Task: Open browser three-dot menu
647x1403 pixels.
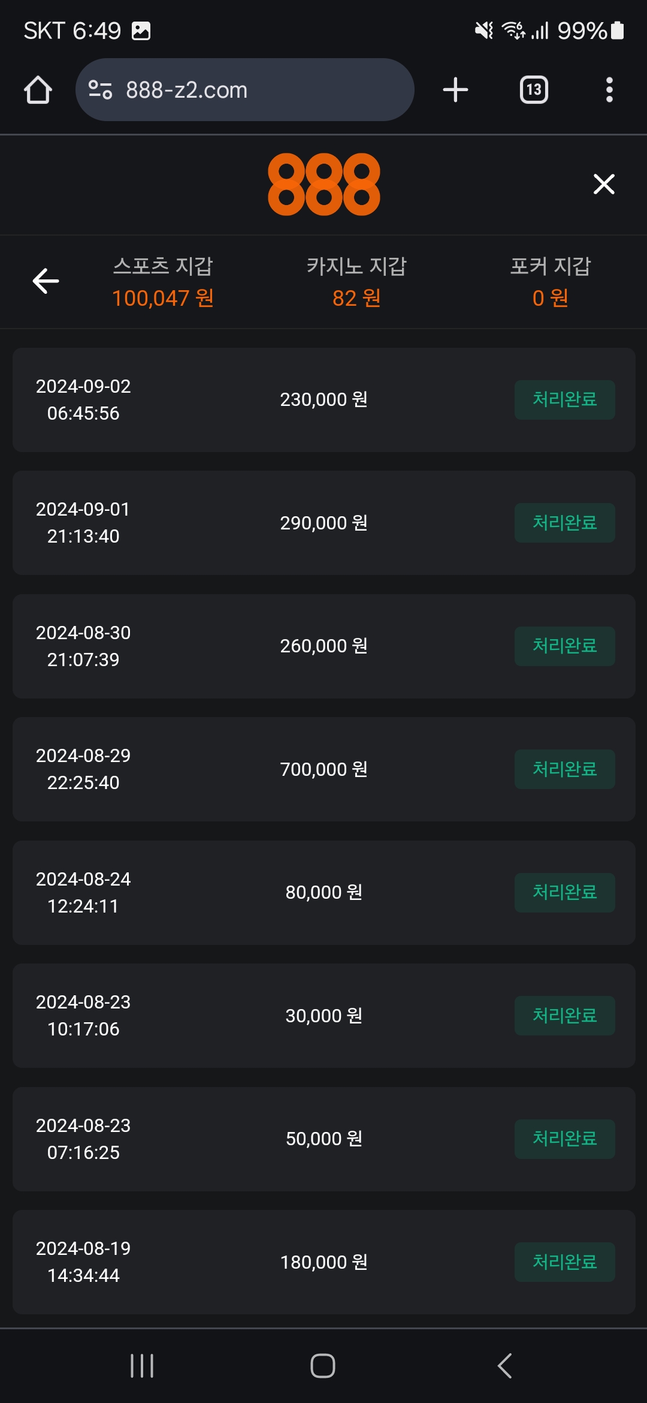Action: coord(609,90)
